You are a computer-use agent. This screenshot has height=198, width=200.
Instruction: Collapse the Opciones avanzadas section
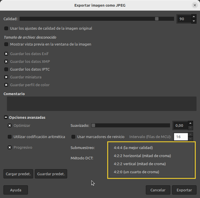point(6,117)
